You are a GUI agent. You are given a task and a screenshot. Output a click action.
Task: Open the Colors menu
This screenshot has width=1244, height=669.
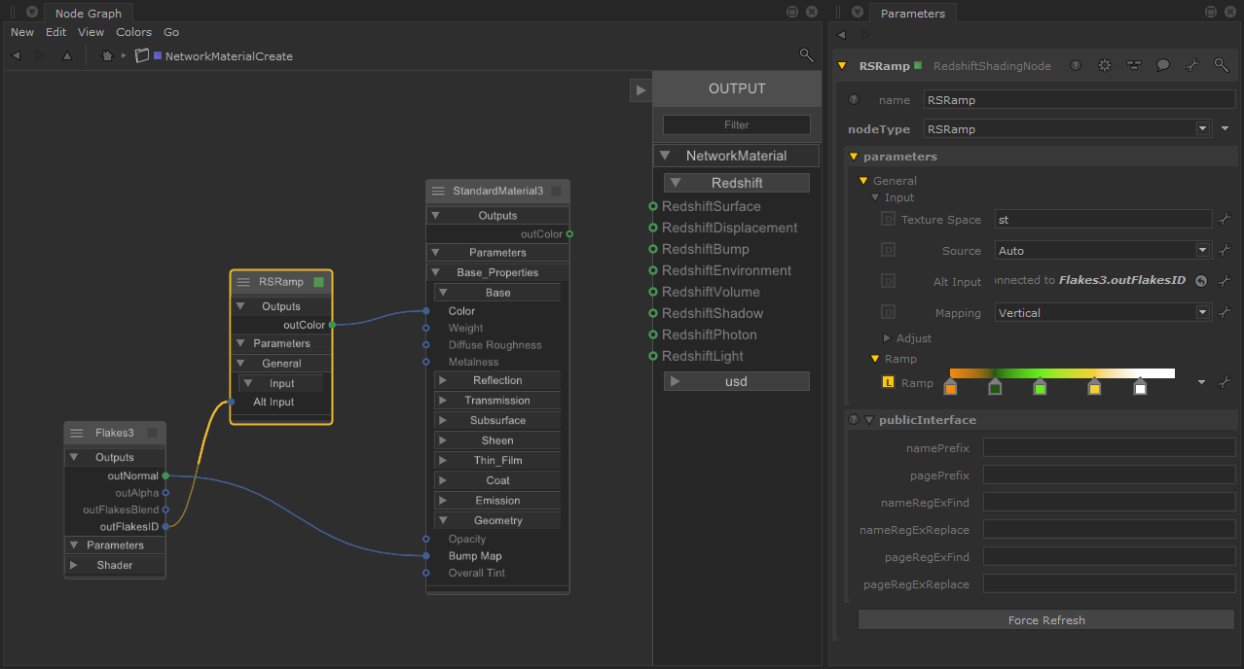pos(133,32)
